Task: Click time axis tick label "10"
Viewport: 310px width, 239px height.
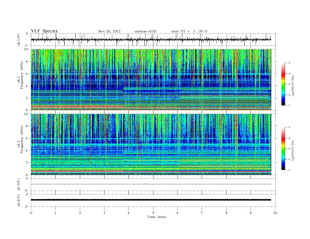Action: point(275,213)
